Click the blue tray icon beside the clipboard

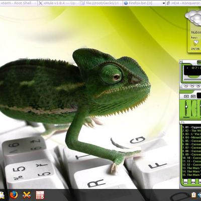199,195
